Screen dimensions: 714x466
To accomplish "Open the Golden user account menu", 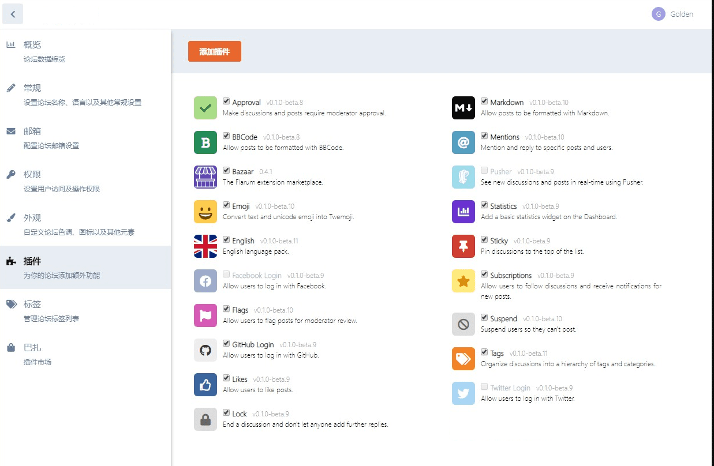I will coord(672,14).
